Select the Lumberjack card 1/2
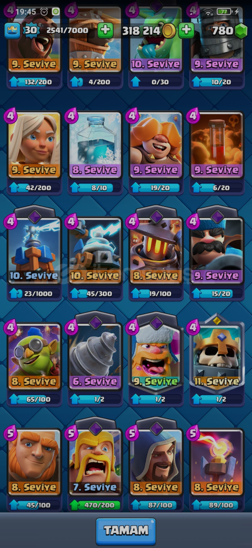The height and width of the screenshot is (548, 252). click(156, 360)
